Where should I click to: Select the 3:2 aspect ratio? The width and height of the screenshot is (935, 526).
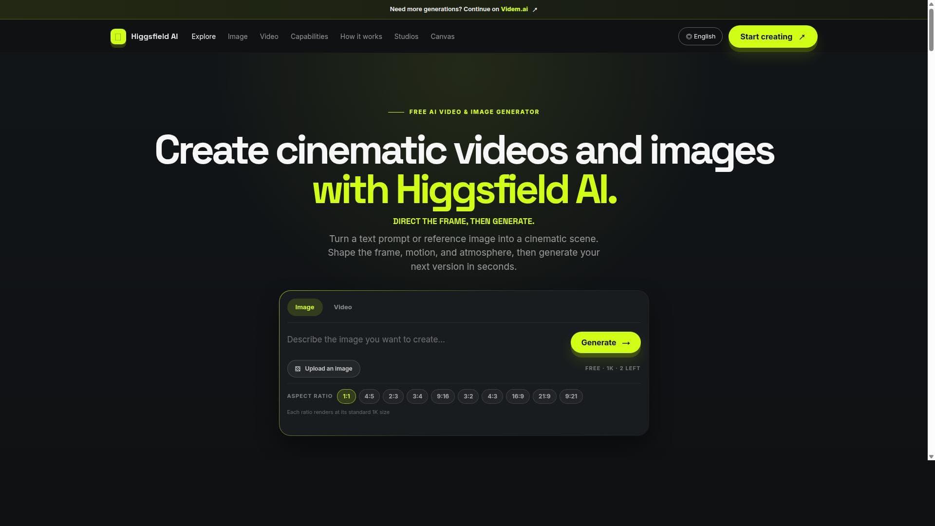pyautogui.click(x=468, y=396)
